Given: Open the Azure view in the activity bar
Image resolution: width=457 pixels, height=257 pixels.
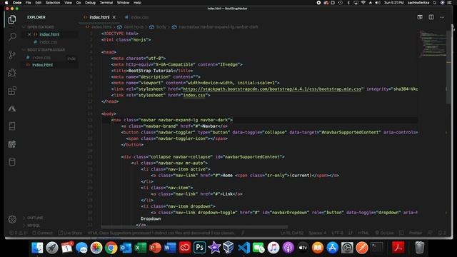Looking at the screenshot, I should (12, 109).
